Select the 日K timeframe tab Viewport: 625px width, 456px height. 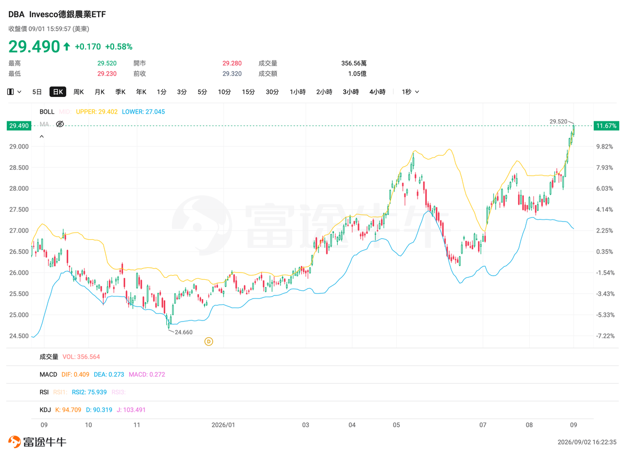(x=58, y=92)
